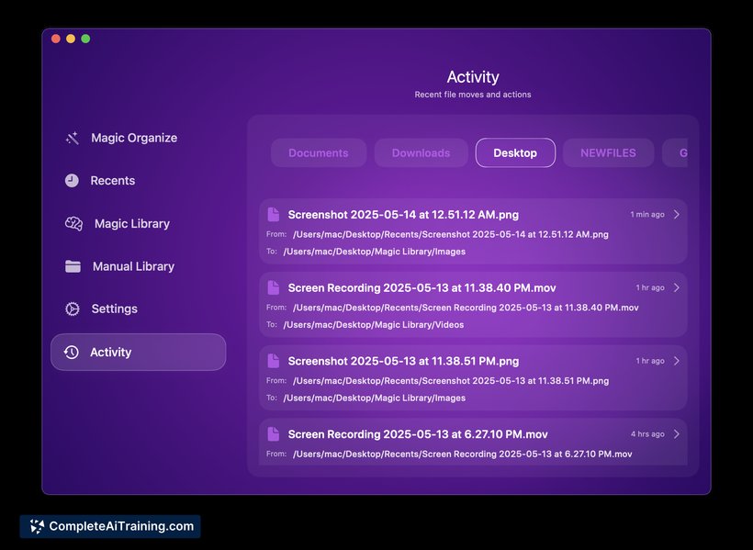Screen dimensions: 753x550
Task: Expand Screen Recording 11.38.40 PM.mov chevron
Action: pos(677,287)
